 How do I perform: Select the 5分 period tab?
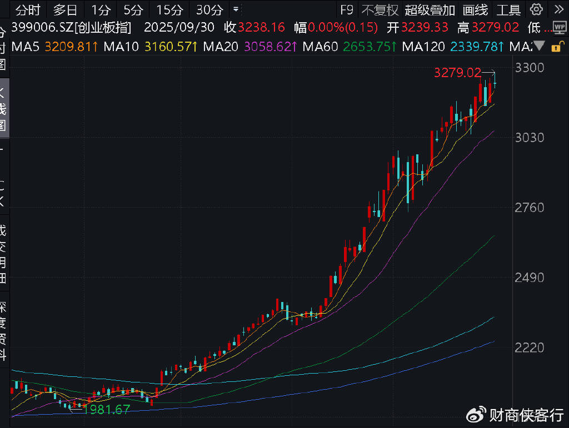(133, 9)
